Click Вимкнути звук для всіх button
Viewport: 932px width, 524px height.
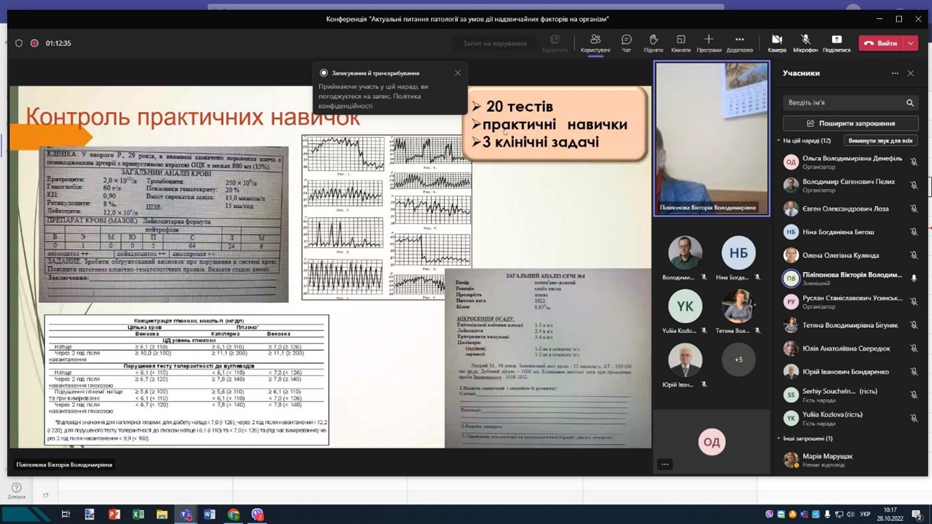point(880,141)
